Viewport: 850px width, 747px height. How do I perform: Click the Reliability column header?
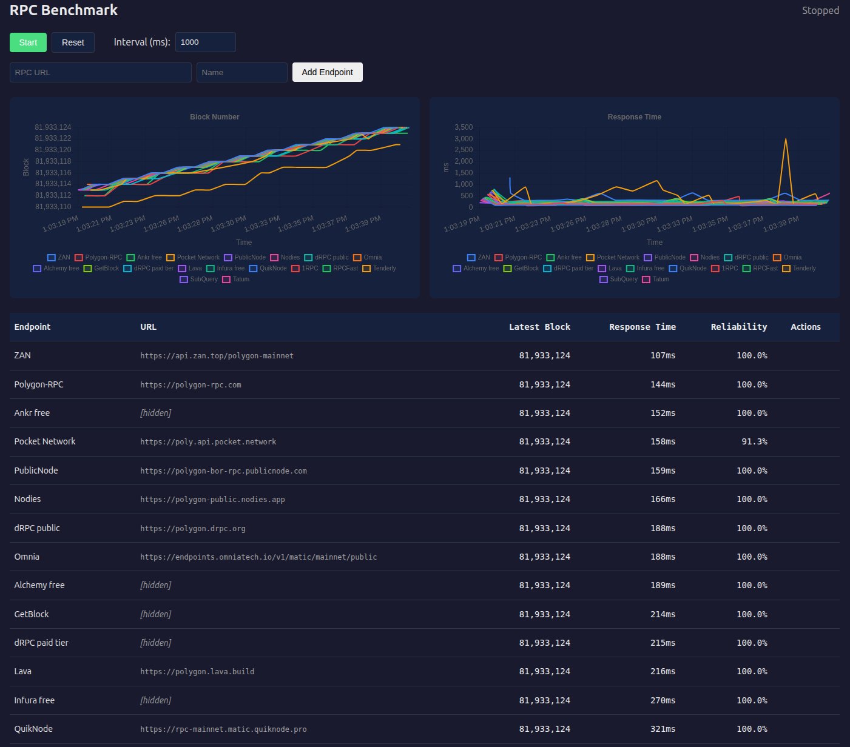coord(738,327)
